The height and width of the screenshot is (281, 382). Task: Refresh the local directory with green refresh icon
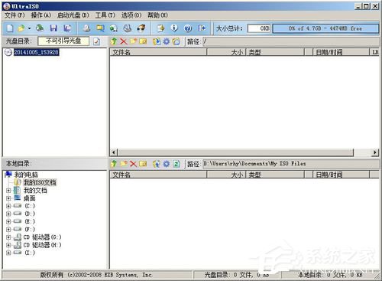[176, 164]
